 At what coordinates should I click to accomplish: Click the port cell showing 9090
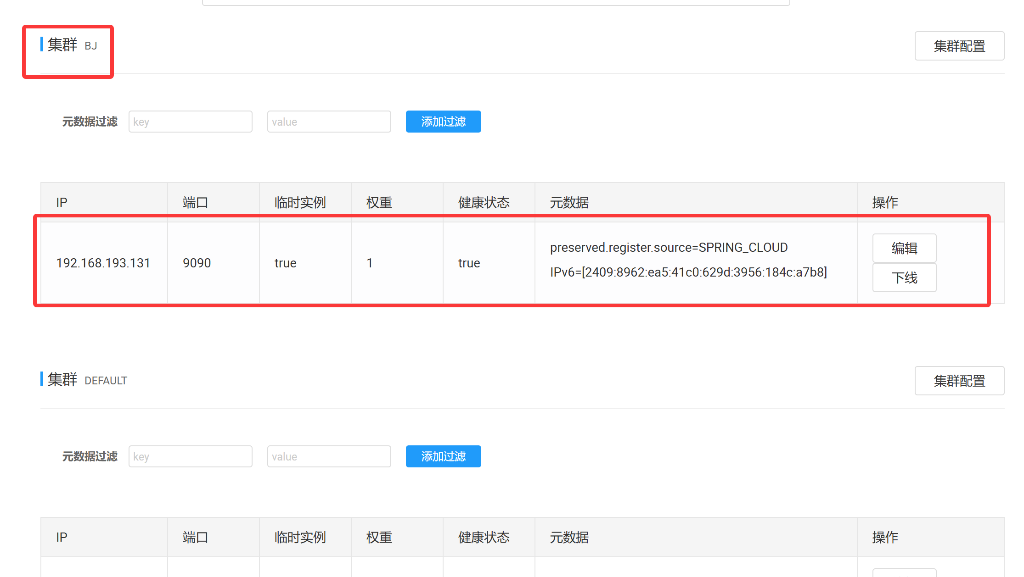[197, 263]
